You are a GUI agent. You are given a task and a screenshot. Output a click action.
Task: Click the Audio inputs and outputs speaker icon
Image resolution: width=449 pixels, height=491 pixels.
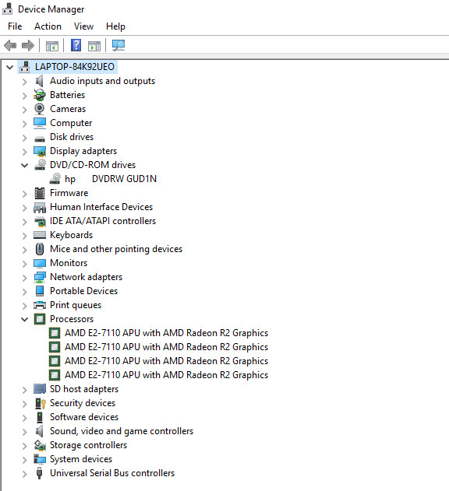click(39, 81)
